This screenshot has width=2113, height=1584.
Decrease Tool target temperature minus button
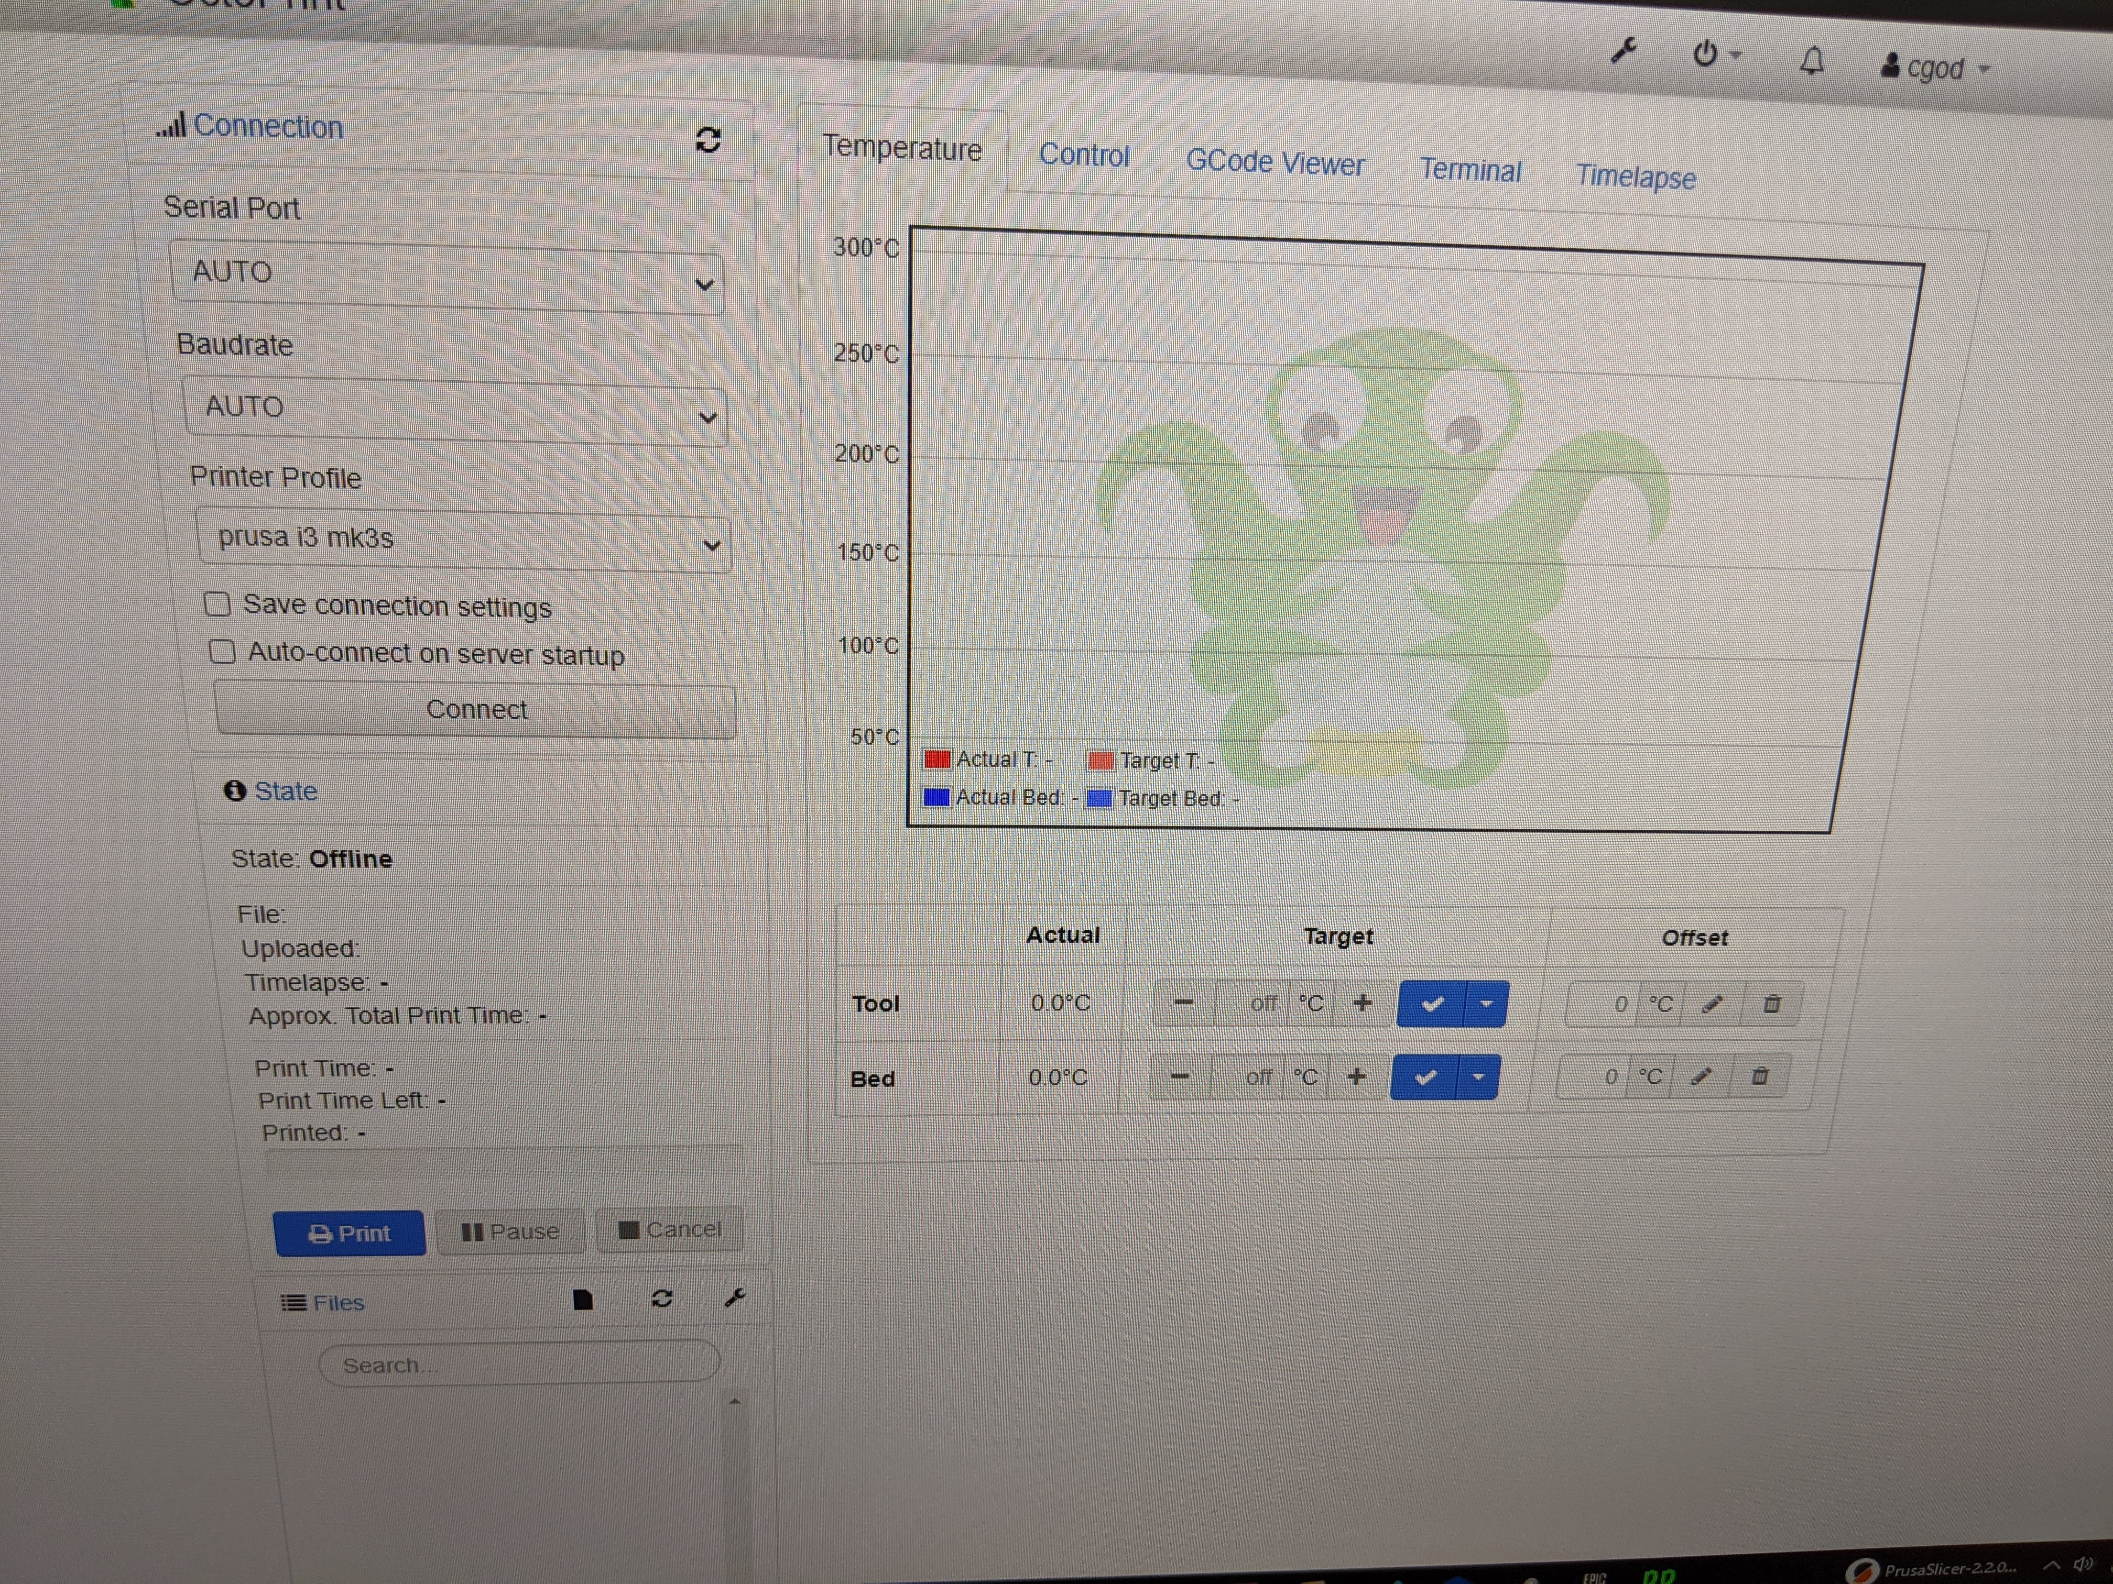(1183, 1003)
